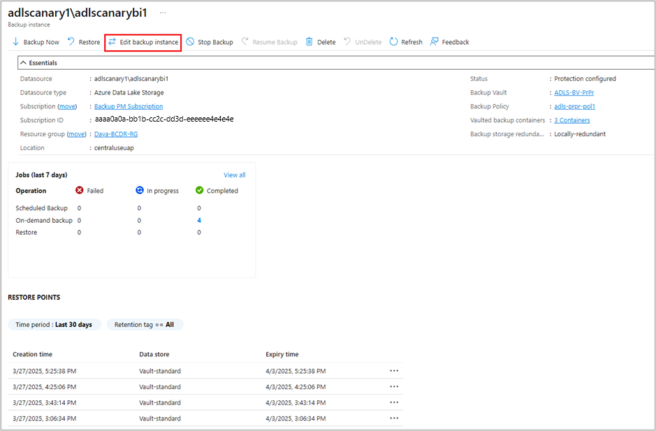Click Vault-standard in the 5:25:38 PM row
The image size is (656, 431).
coord(160,371)
